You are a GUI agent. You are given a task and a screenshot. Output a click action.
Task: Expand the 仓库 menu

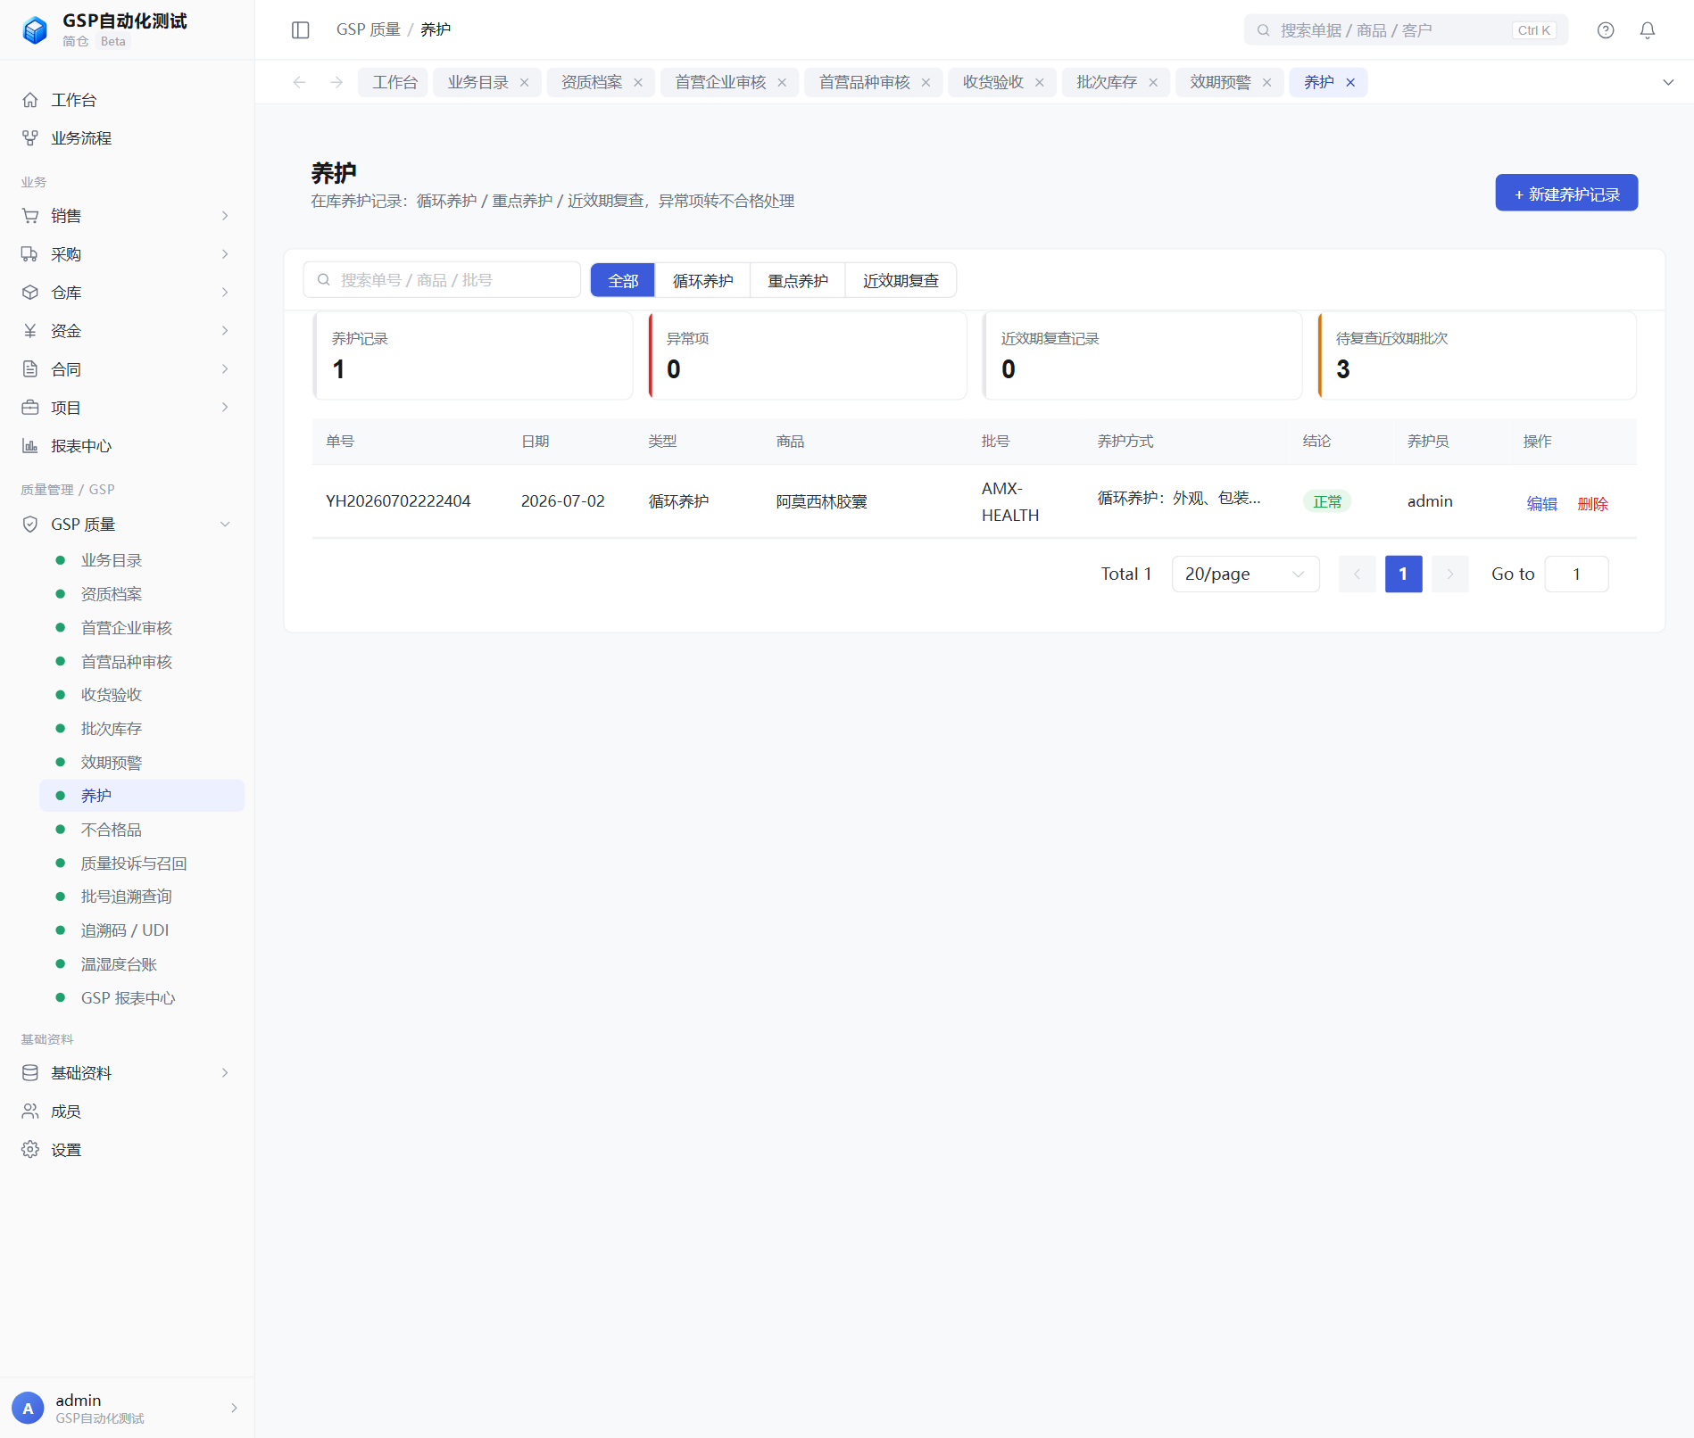(x=127, y=293)
